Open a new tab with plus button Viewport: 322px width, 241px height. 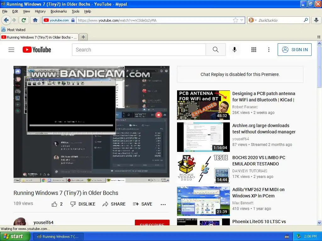coord(83,37)
